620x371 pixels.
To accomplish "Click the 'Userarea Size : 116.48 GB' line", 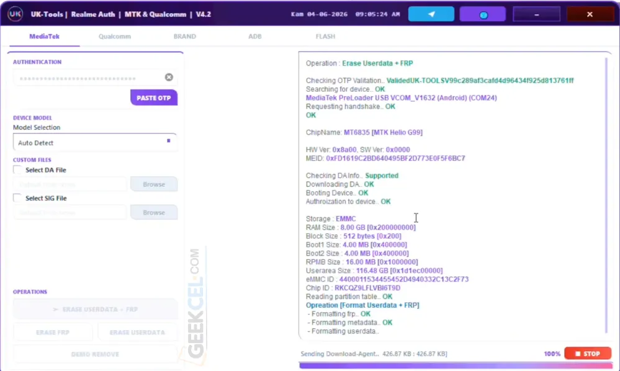I will pos(374,270).
